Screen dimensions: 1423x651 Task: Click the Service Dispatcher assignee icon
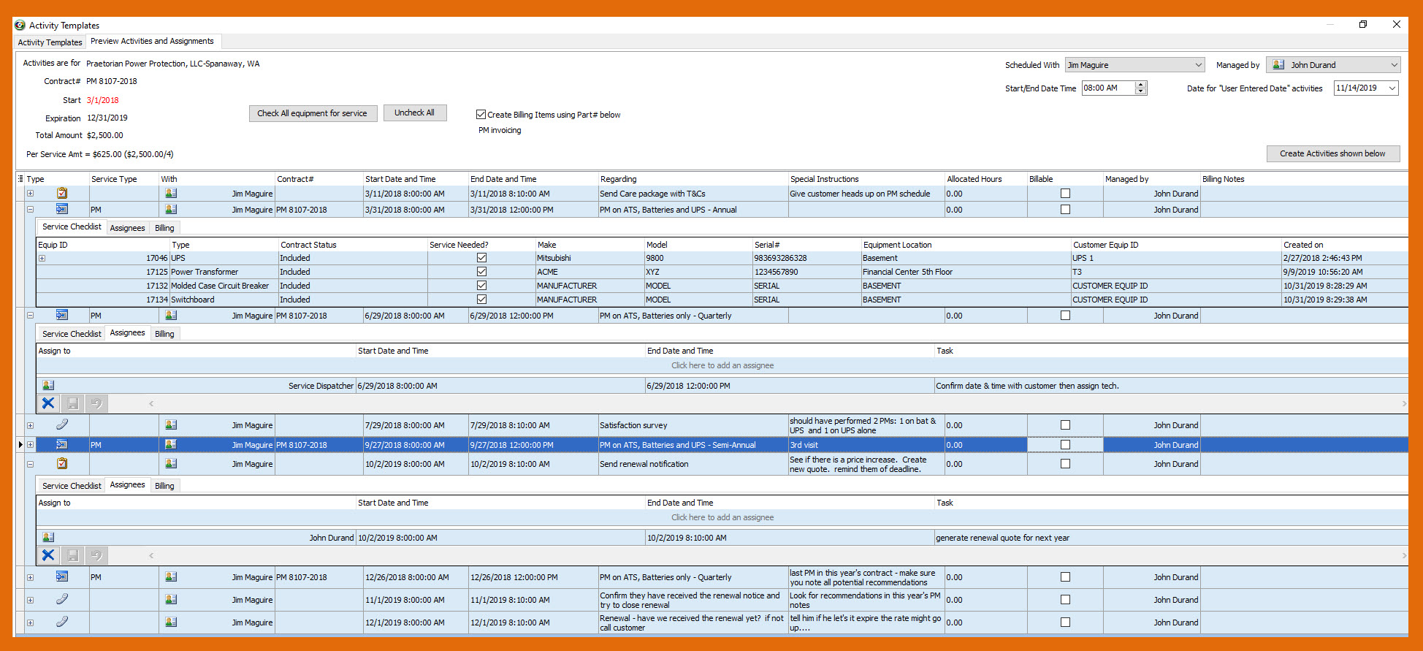[48, 385]
